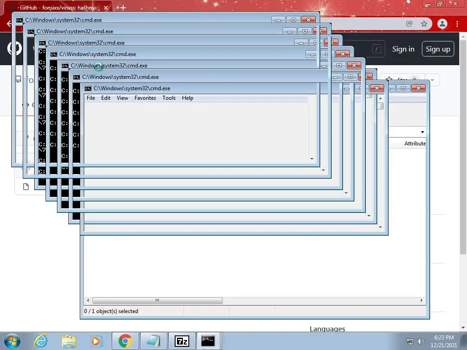Switch to 7-Zip in the taskbar
Screen dimensions: 467x350
[182, 341]
